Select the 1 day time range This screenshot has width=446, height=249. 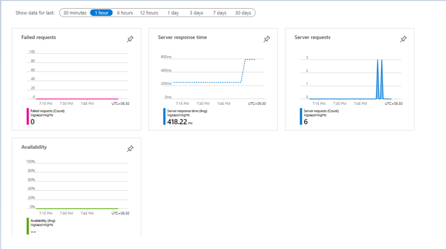pos(173,13)
